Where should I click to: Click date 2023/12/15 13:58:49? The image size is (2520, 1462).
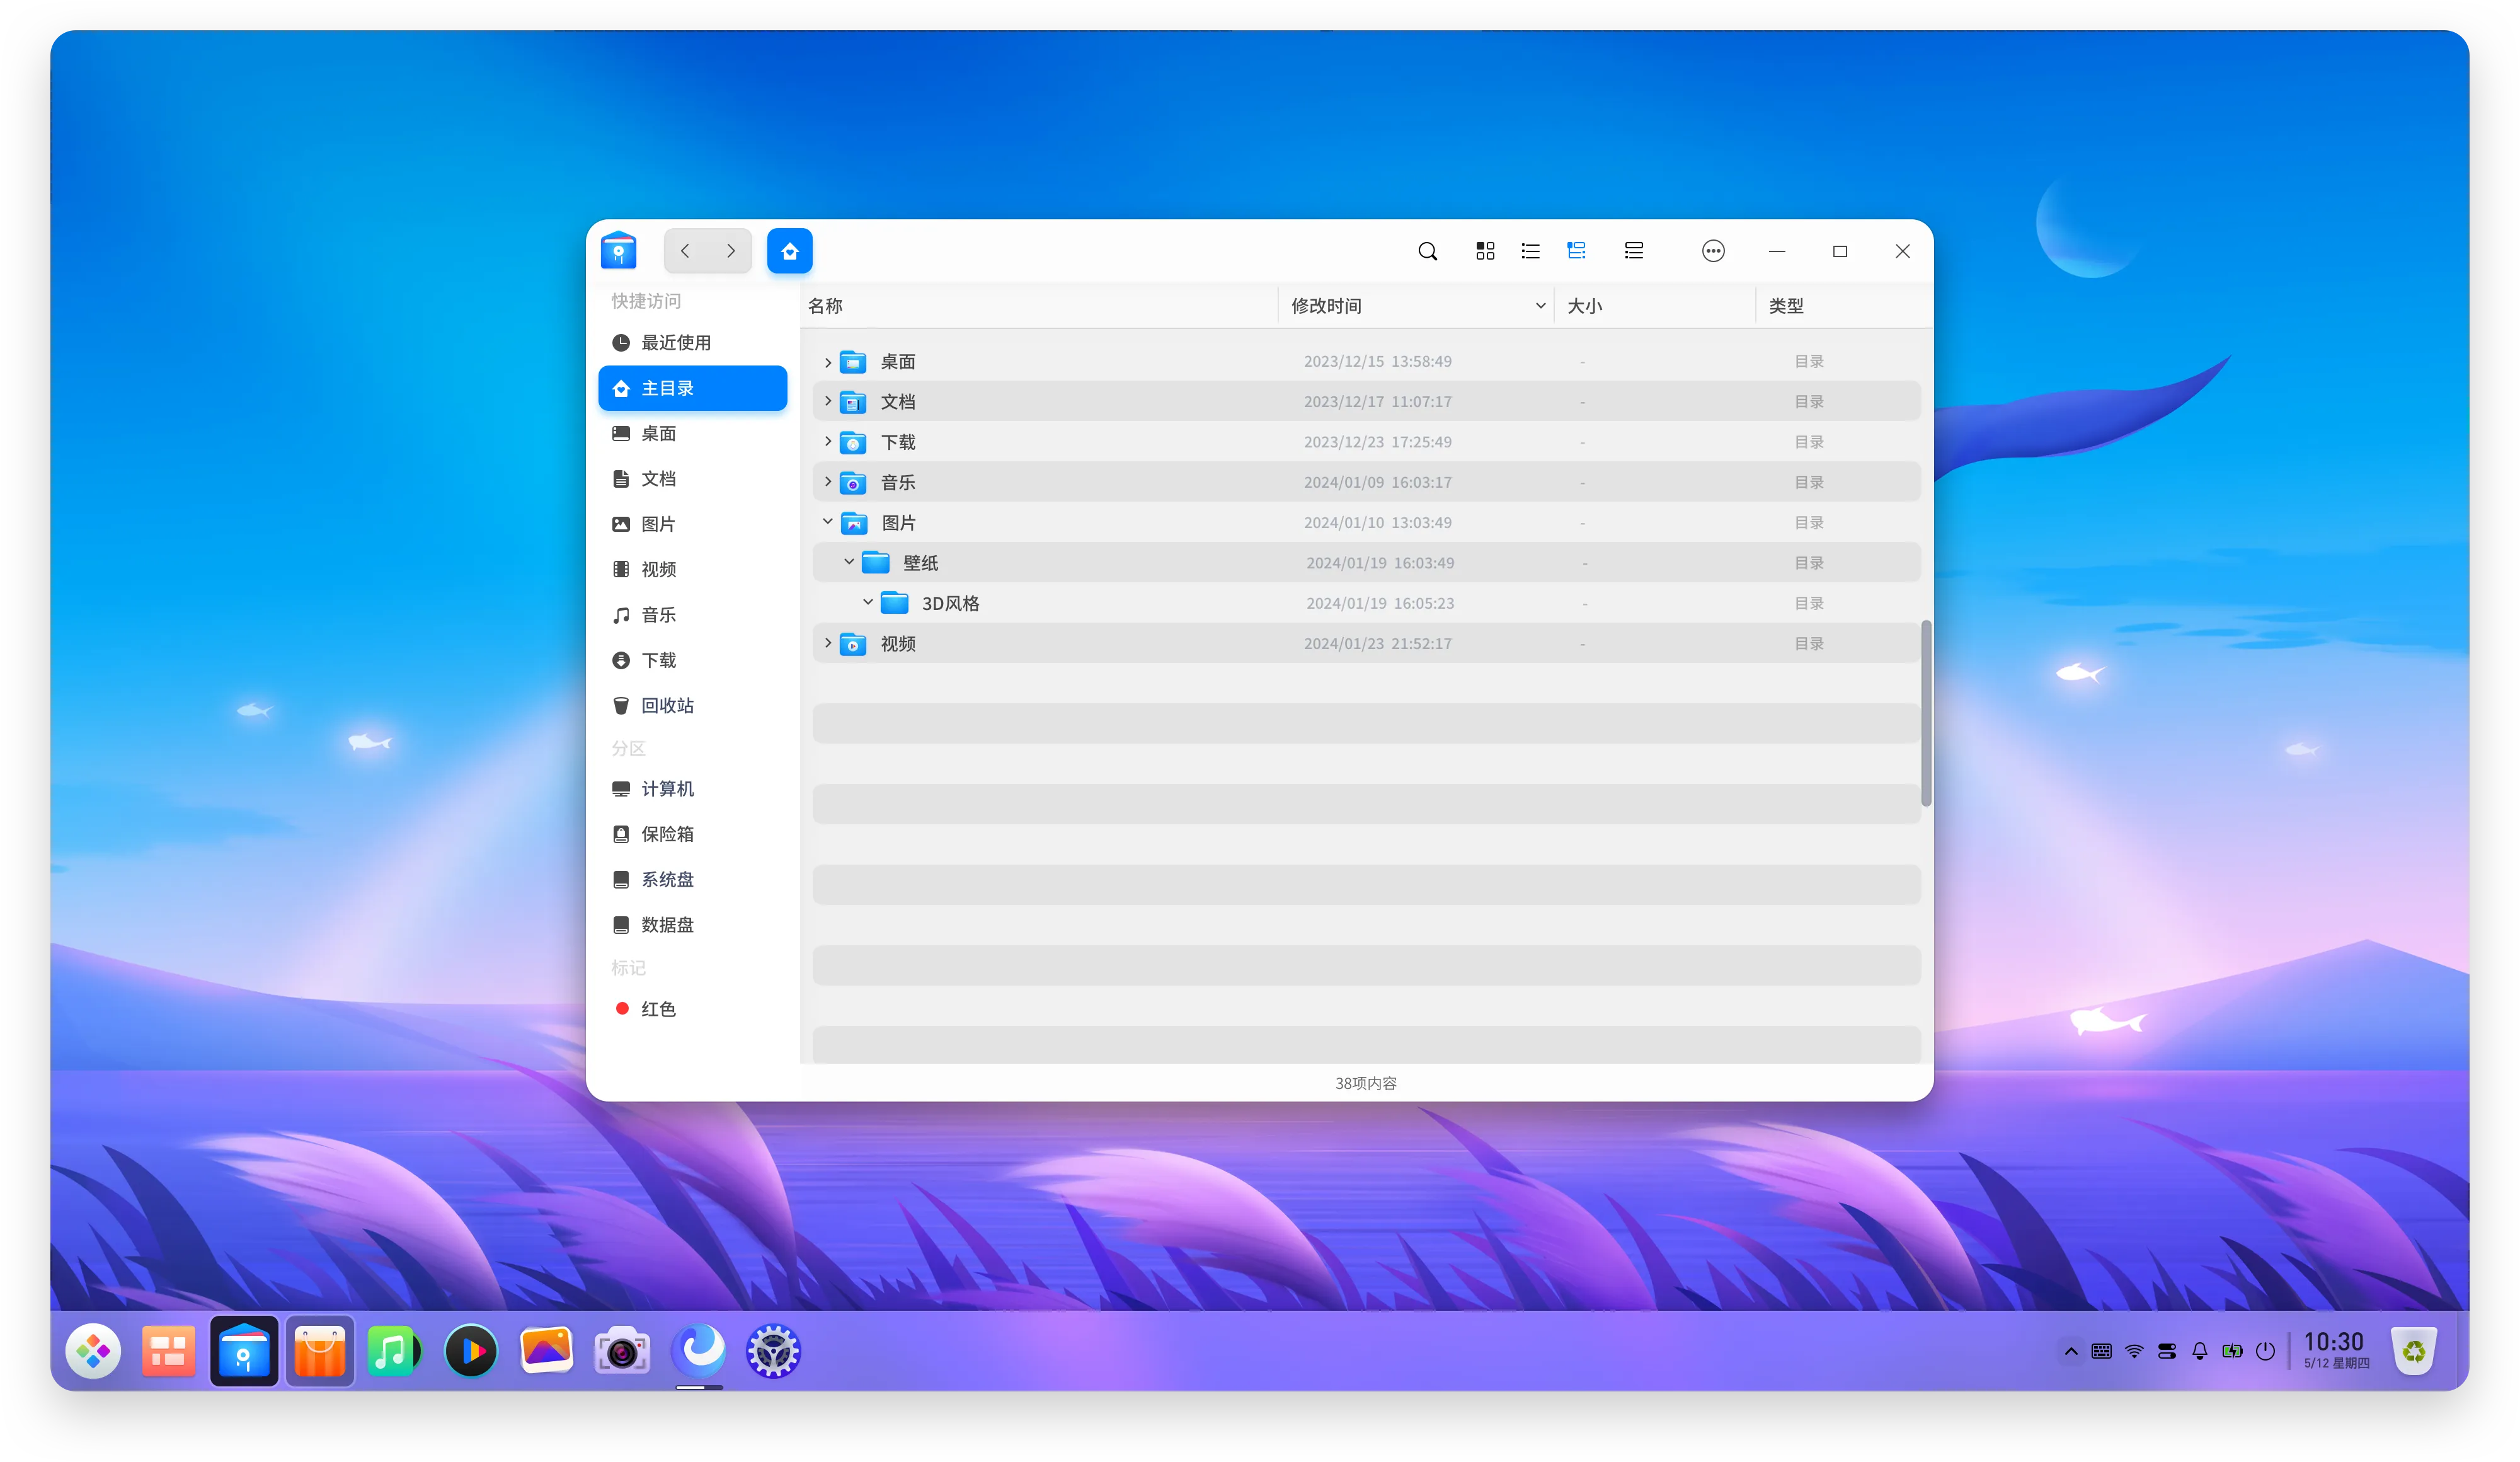click(1377, 362)
